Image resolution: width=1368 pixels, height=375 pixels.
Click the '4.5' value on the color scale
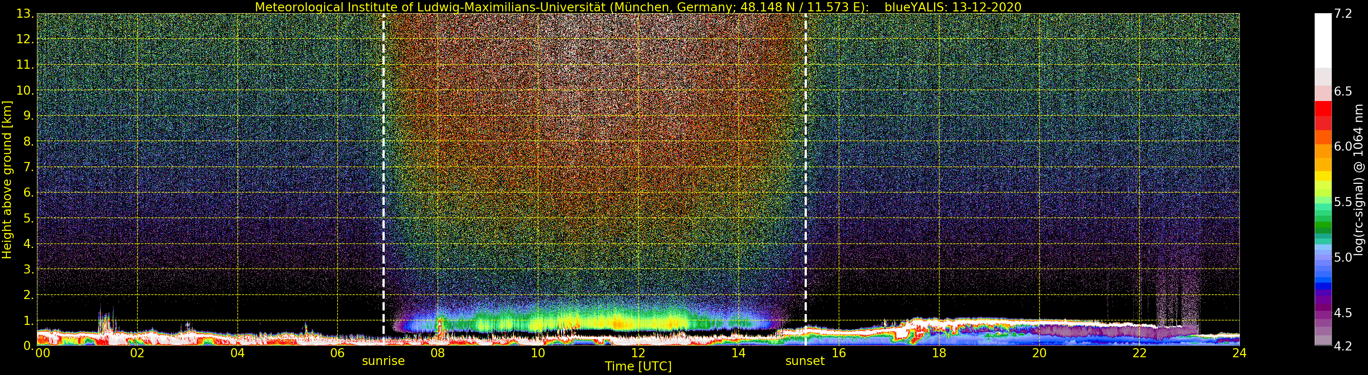tap(1343, 313)
